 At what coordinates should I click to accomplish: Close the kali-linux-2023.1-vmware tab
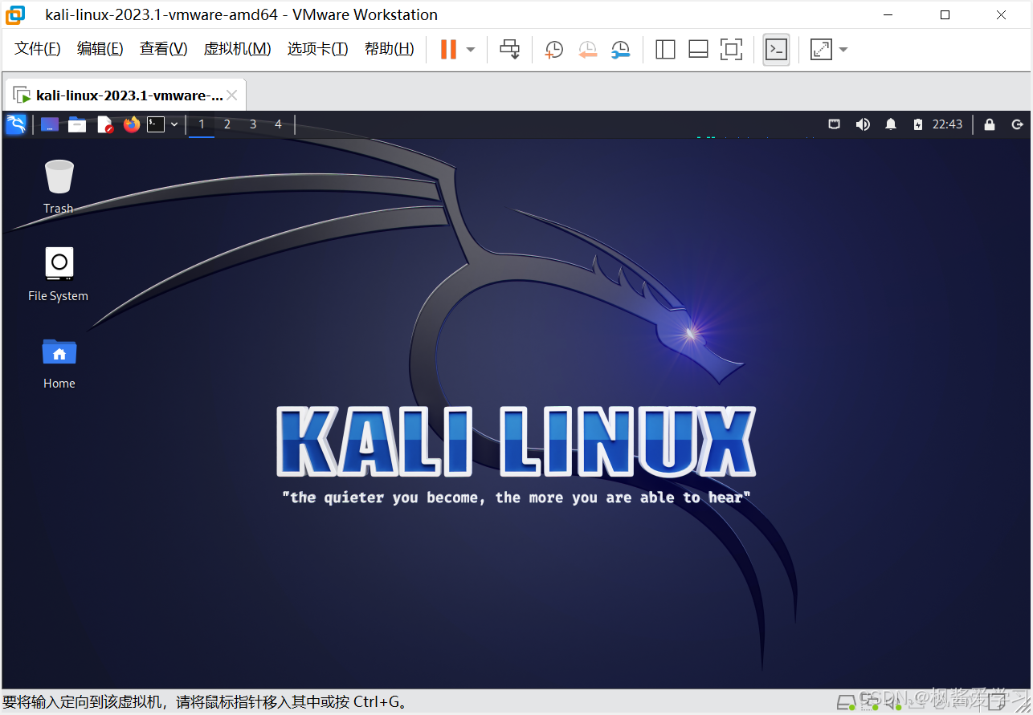[232, 95]
